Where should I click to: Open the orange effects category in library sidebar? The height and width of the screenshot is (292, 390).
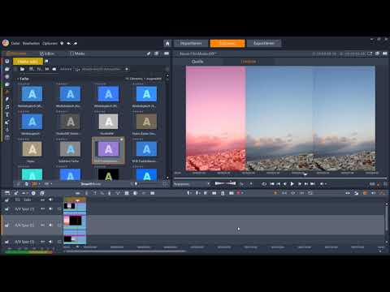coord(7,92)
